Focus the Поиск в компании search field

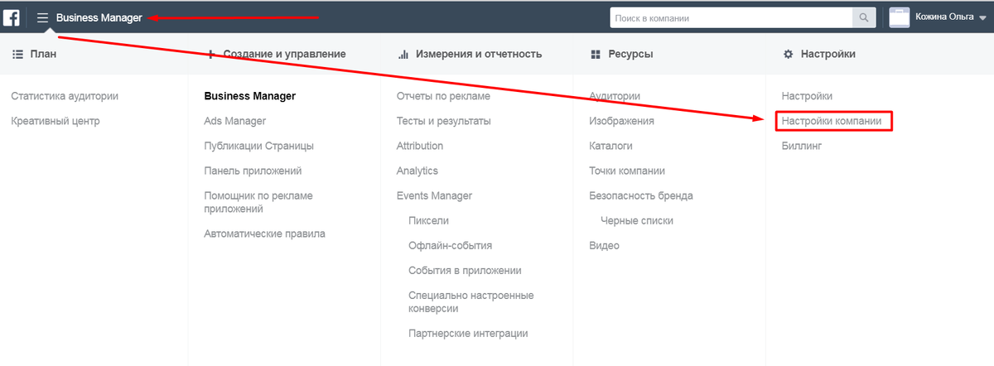[731, 17]
